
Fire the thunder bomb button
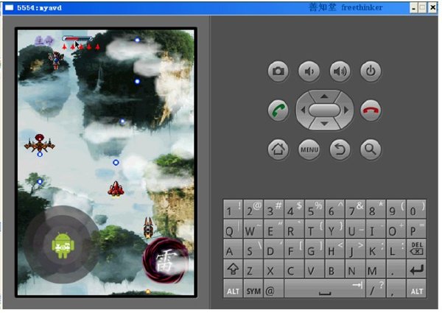[x=166, y=260]
